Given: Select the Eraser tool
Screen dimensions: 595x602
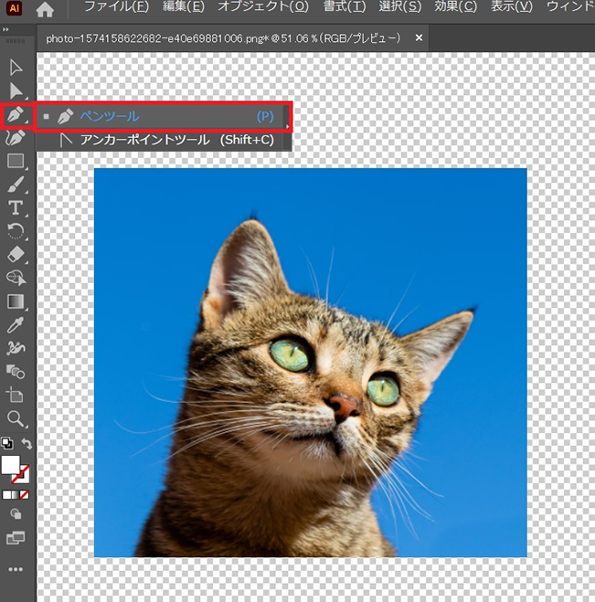Looking at the screenshot, I should [16, 253].
